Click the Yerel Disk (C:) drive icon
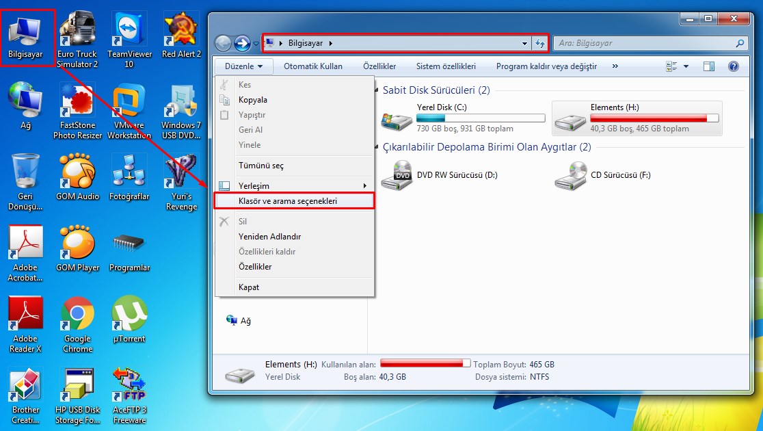Image resolution: width=763 pixels, height=431 pixels. (x=397, y=119)
